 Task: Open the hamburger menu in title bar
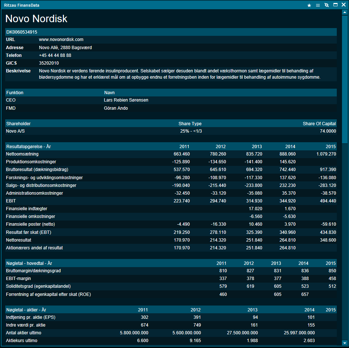318,5
